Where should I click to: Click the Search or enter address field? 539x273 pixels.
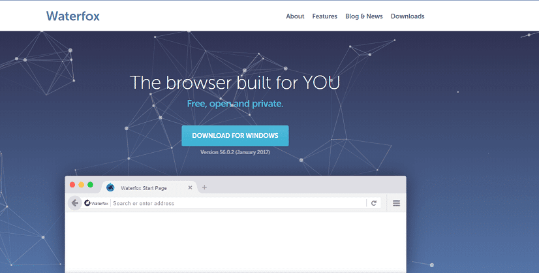tap(235, 203)
